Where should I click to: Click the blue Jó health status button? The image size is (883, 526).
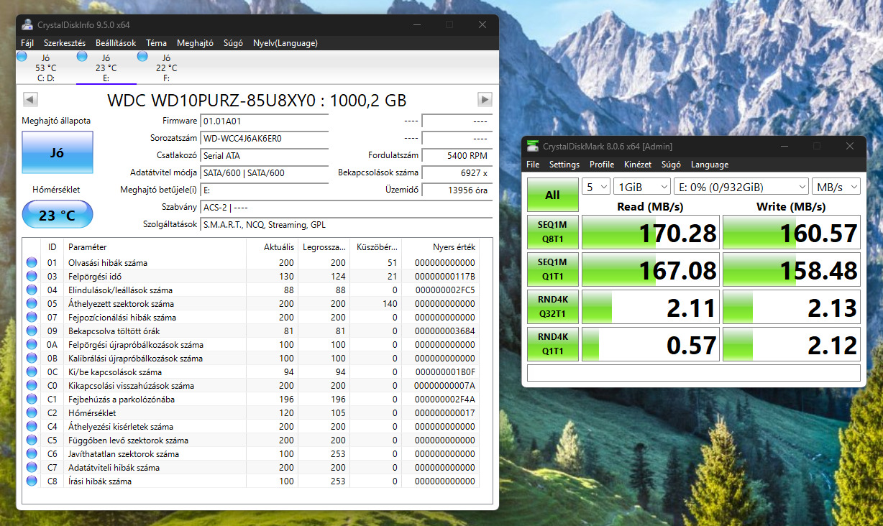[58, 152]
